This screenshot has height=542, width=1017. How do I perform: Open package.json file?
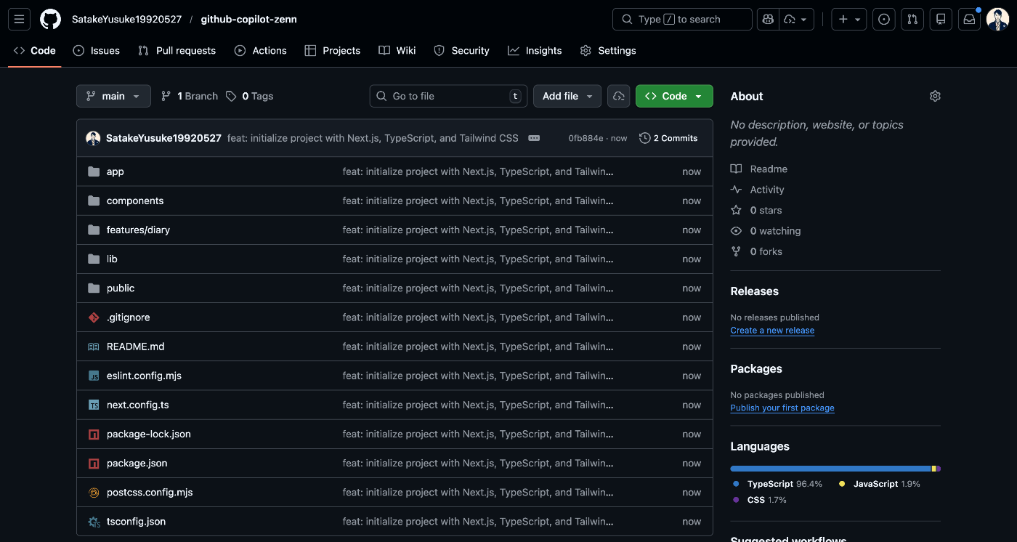point(137,463)
